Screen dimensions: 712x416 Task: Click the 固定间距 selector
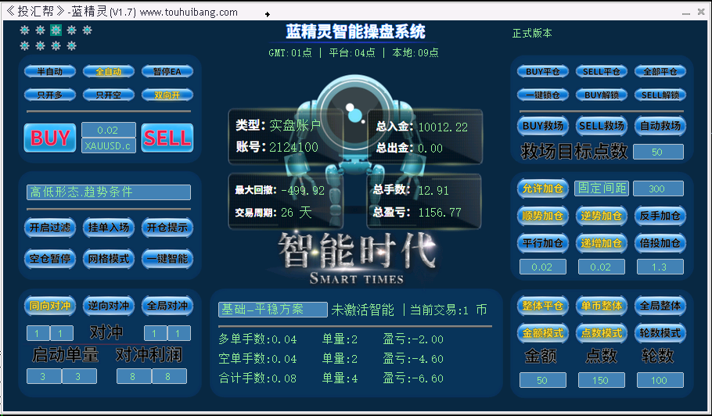pyautogui.click(x=602, y=188)
